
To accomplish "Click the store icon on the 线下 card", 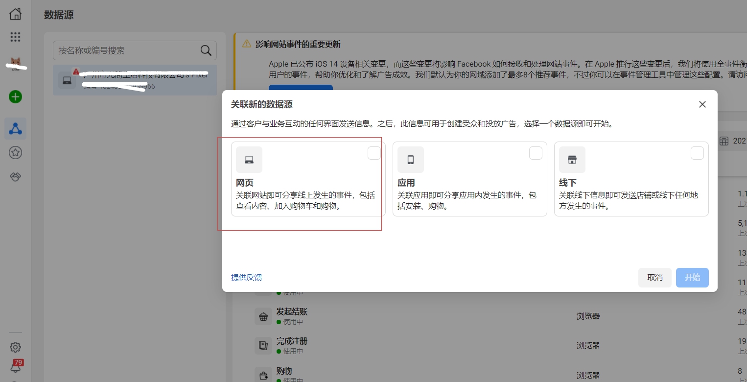I will click(572, 159).
